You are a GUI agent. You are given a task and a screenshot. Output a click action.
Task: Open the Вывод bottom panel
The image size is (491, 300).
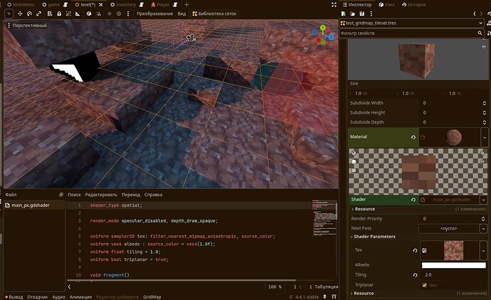14,297
